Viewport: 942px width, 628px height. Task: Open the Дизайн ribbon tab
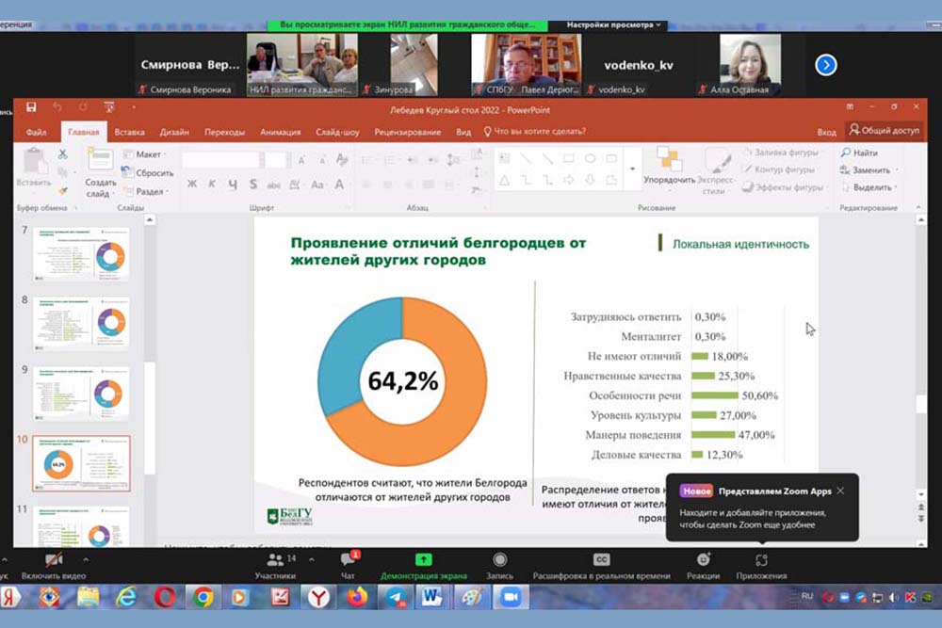click(x=174, y=133)
